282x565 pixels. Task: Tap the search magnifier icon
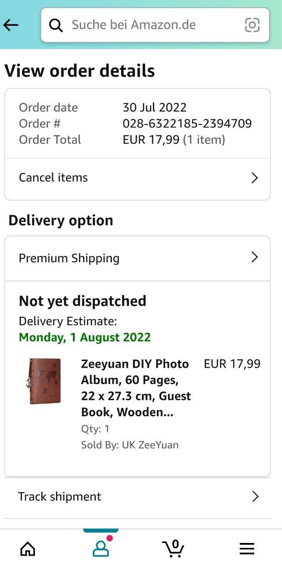click(56, 25)
